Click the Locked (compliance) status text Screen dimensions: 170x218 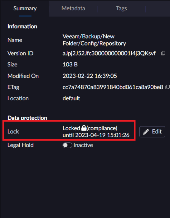tap(90, 128)
